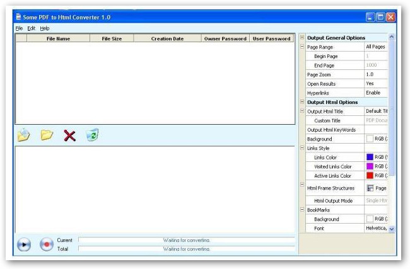Select the Open Results property label
410x269 pixels.
point(321,84)
